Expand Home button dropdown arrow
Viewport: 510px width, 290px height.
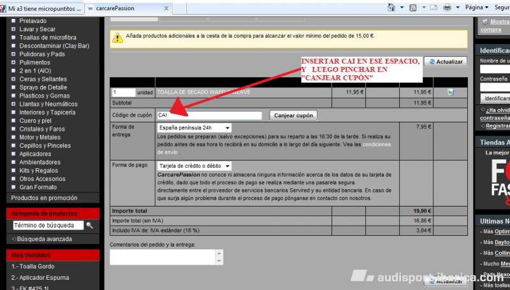coord(402,8)
